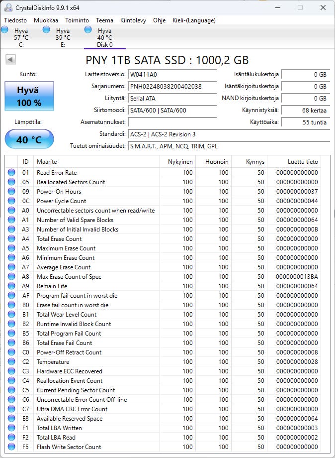
Task: Click the Isäntälukukertoja value field
Action: (x=306, y=75)
